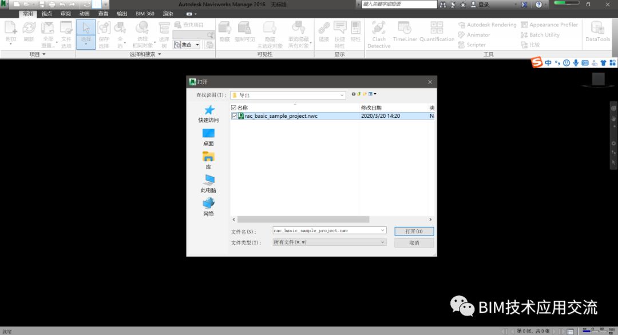Click the 打开(O) button
This screenshot has width=618, height=335.
[414, 232]
